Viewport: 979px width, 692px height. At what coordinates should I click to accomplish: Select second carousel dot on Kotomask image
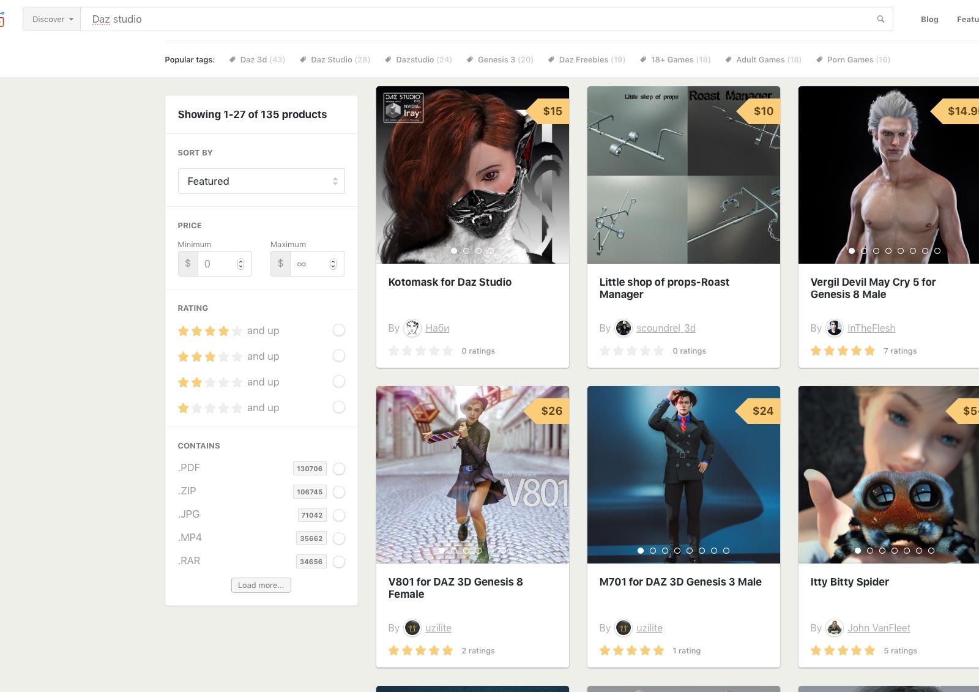tap(466, 251)
